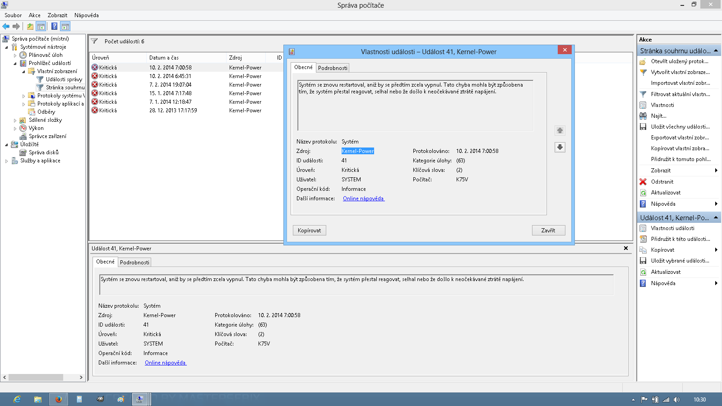Switch to Podrobnosti tab in lower pane
Screen dimensions: 722x406
coord(134,263)
